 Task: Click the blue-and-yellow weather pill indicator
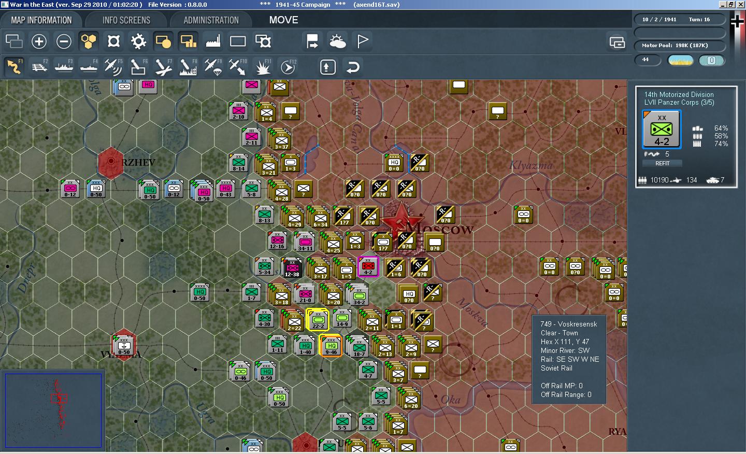(681, 61)
